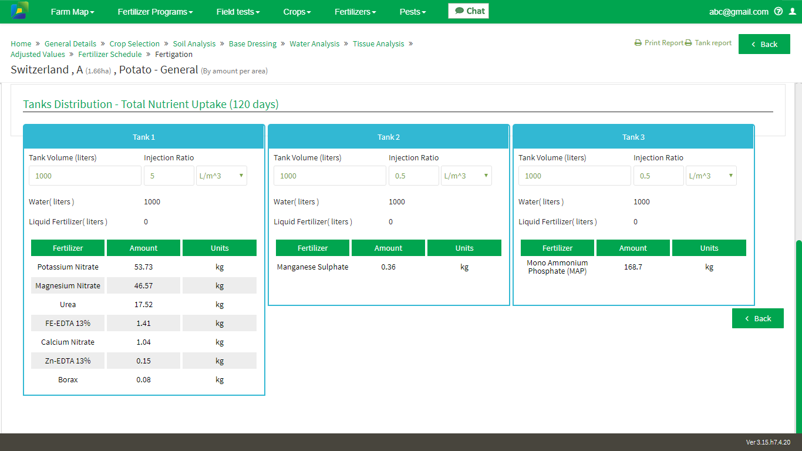Expand the Pests dropdown menu
The width and height of the screenshot is (802, 451).
point(413,12)
